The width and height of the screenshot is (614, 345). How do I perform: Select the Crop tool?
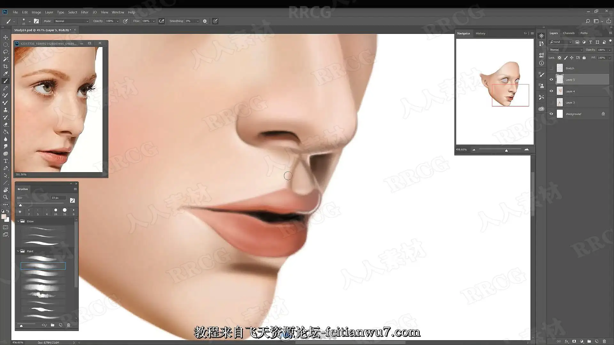point(5,66)
